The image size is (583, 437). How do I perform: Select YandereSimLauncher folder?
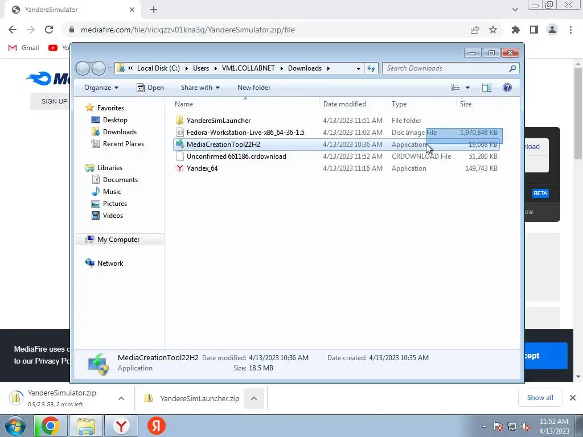[336, 121]
